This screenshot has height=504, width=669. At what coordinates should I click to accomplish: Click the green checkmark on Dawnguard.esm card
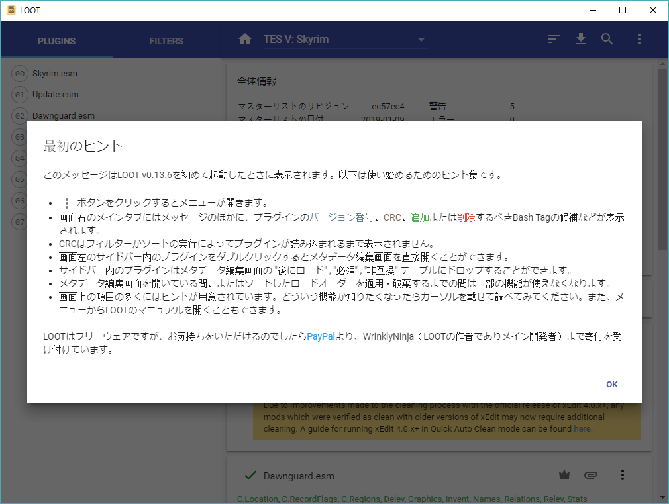250,476
